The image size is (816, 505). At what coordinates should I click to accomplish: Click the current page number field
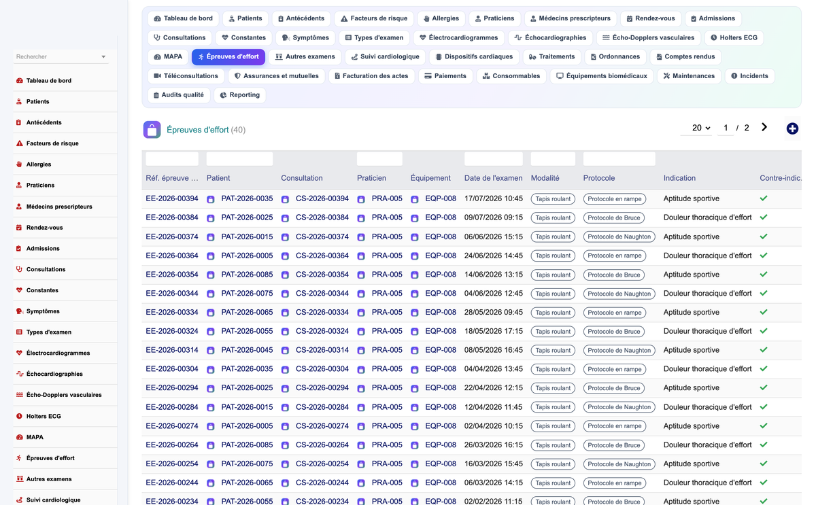[726, 128]
